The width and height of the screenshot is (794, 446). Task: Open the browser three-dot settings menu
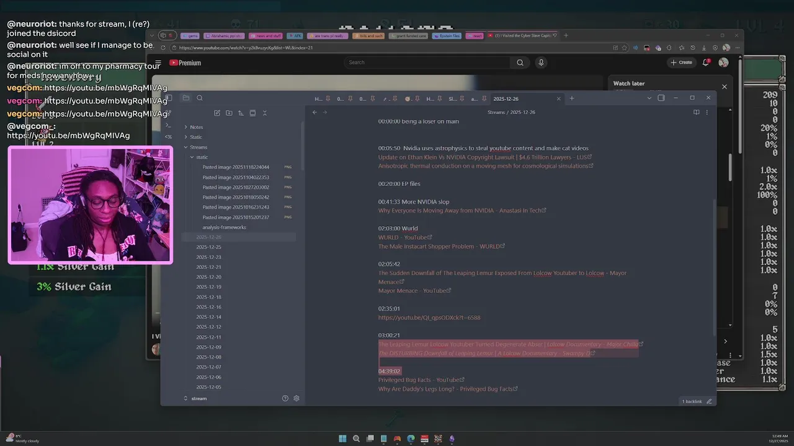coord(737,48)
